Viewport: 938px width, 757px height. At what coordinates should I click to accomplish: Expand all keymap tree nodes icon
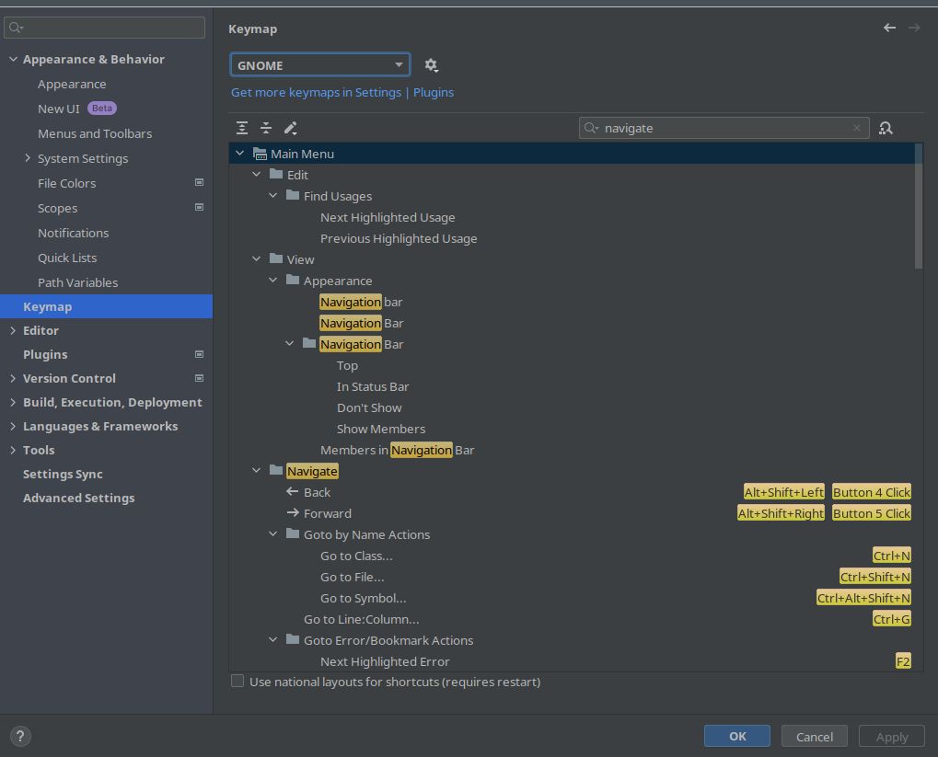242,128
